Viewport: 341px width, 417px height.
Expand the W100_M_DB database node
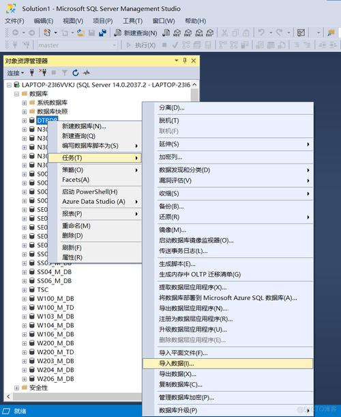(x=24, y=299)
